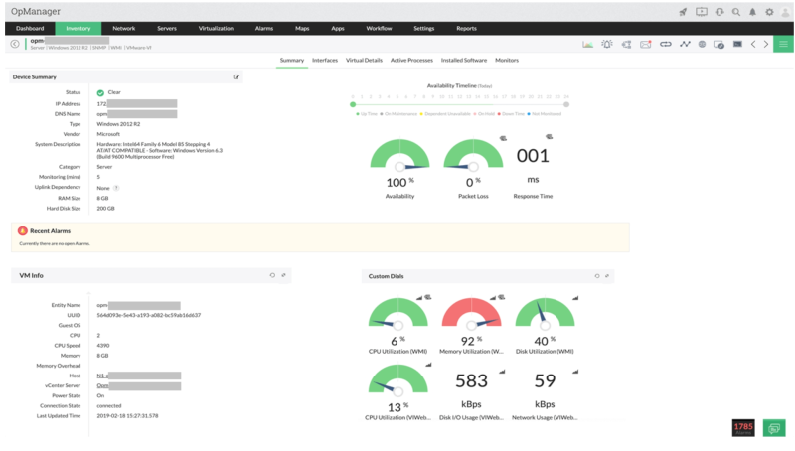Select the Inventory menu tab
This screenshot has width=795, height=451.
point(79,29)
